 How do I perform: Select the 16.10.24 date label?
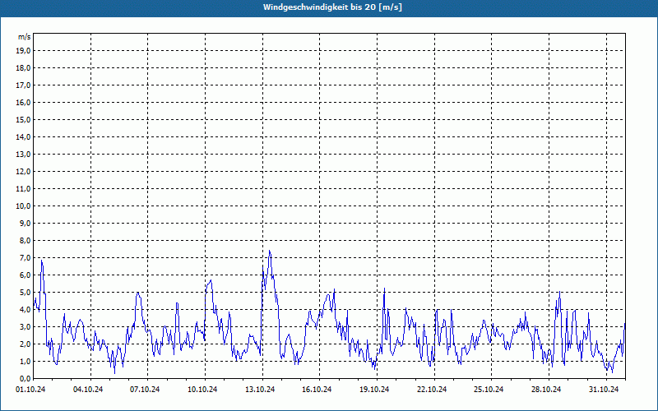(317, 389)
